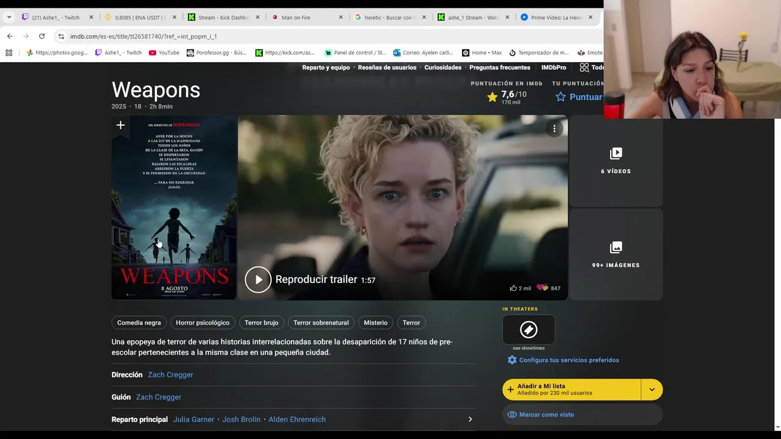Image resolution: width=781 pixels, height=439 pixels.
Task: Open the showtimes ticket icon
Action: [x=528, y=330]
